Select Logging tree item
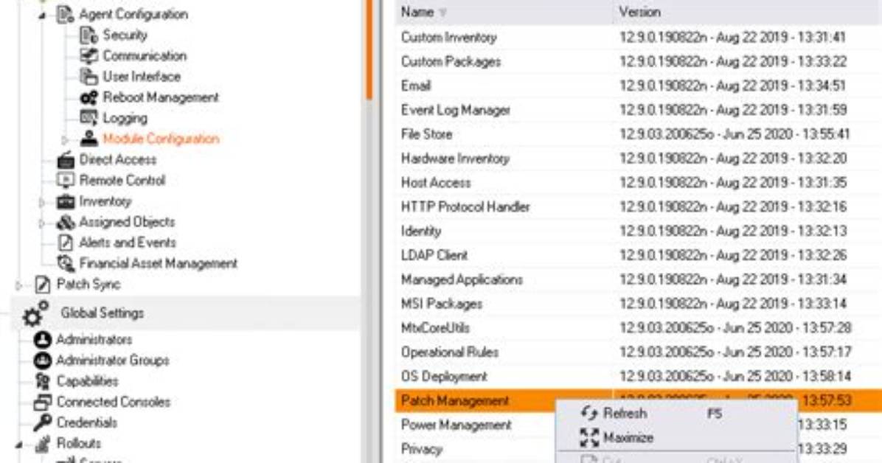The image size is (882, 463). (125, 118)
